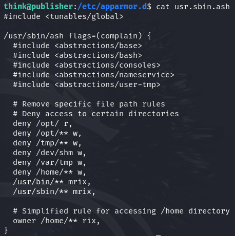
Task: Click the cat usr.sbin.ash command text
Action: [x=193, y=7]
